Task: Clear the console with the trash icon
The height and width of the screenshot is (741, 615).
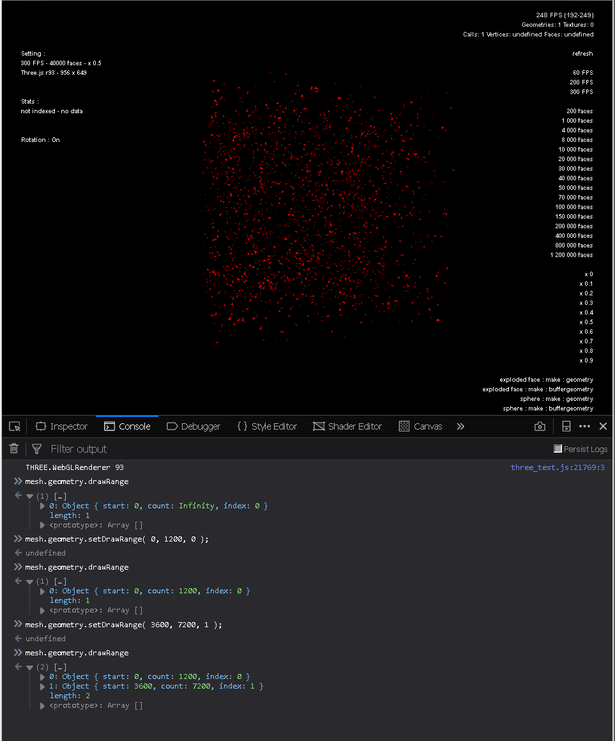Action: (x=13, y=448)
